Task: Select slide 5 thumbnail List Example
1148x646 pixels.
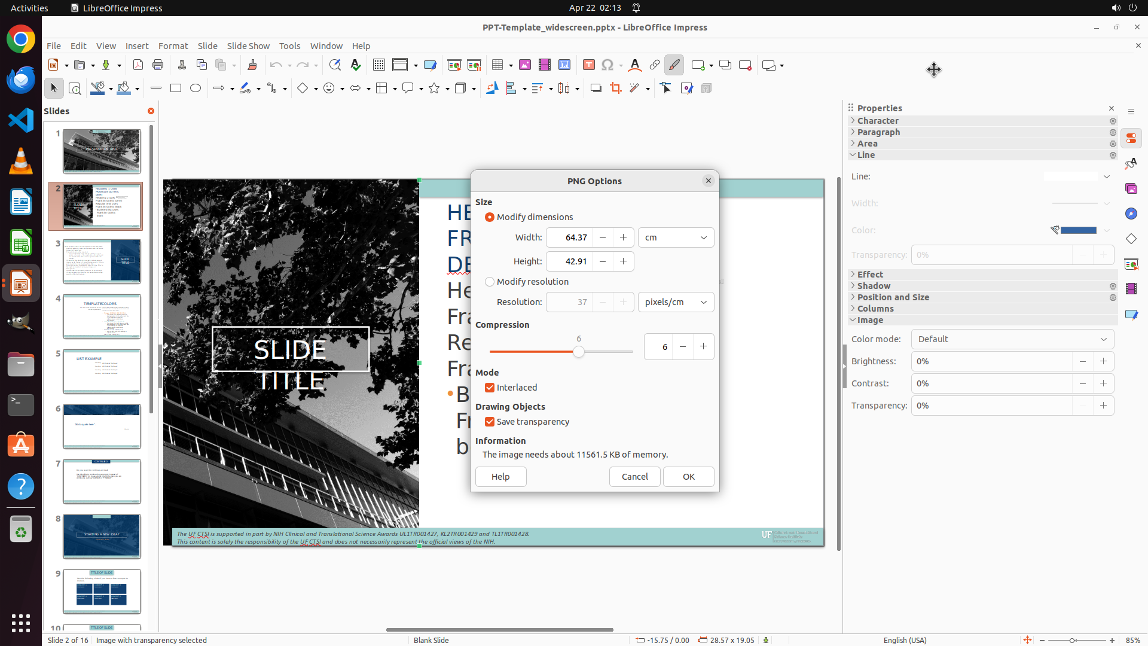Action: [102, 371]
